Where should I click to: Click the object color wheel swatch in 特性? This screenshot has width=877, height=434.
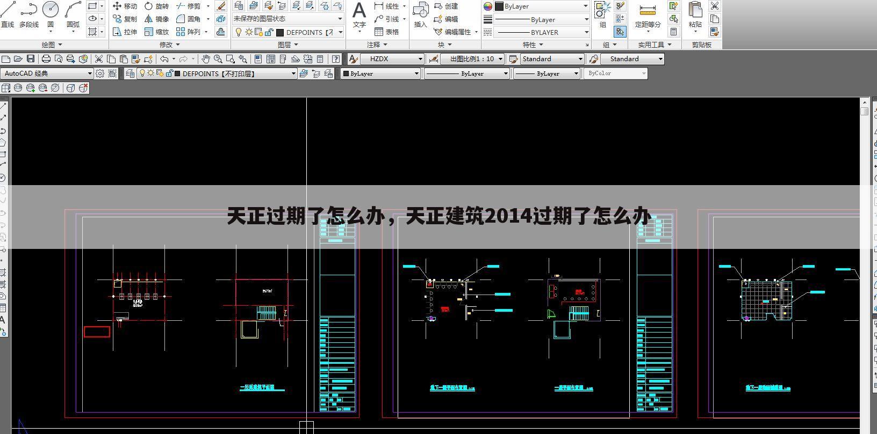point(488,6)
